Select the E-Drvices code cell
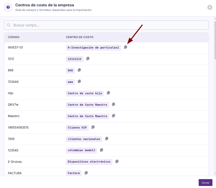Image resolution: width=216 pixels, height=188 pixels. (15, 162)
